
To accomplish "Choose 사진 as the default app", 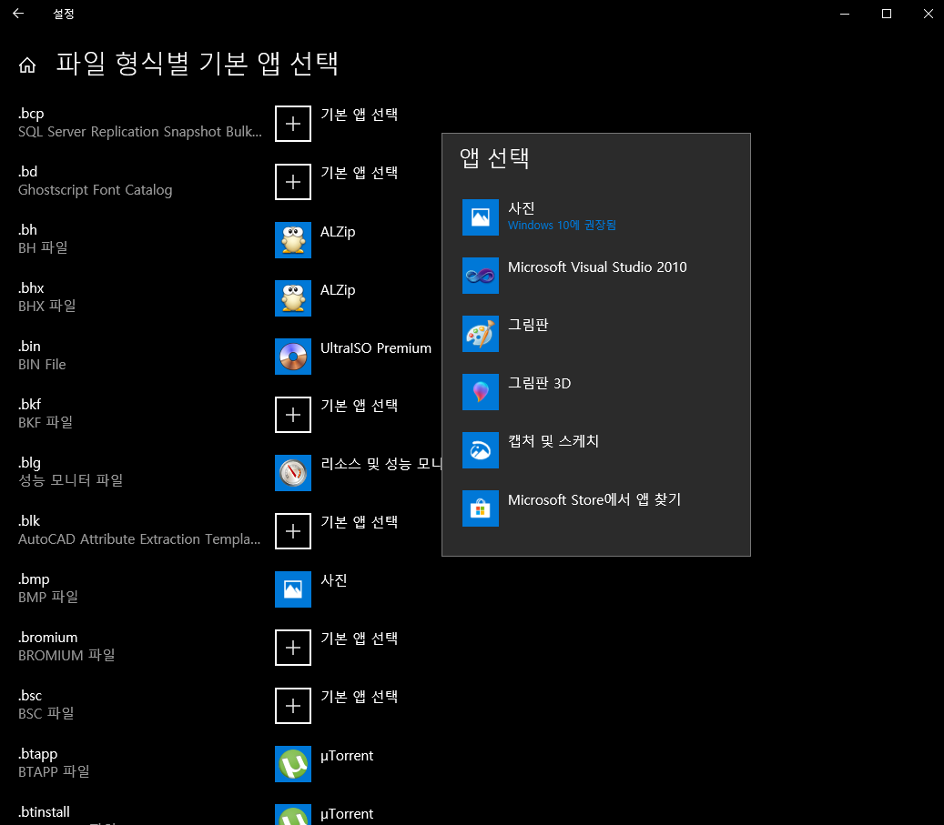I will [596, 217].
